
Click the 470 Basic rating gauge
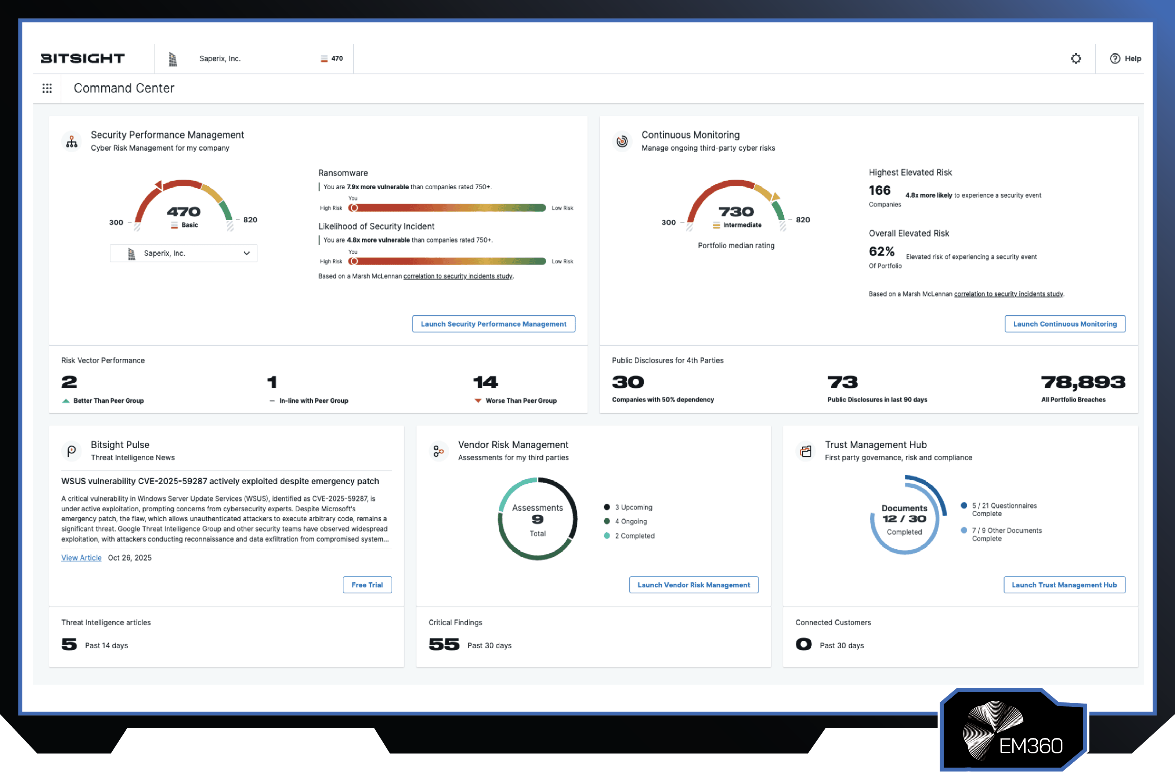[183, 205]
